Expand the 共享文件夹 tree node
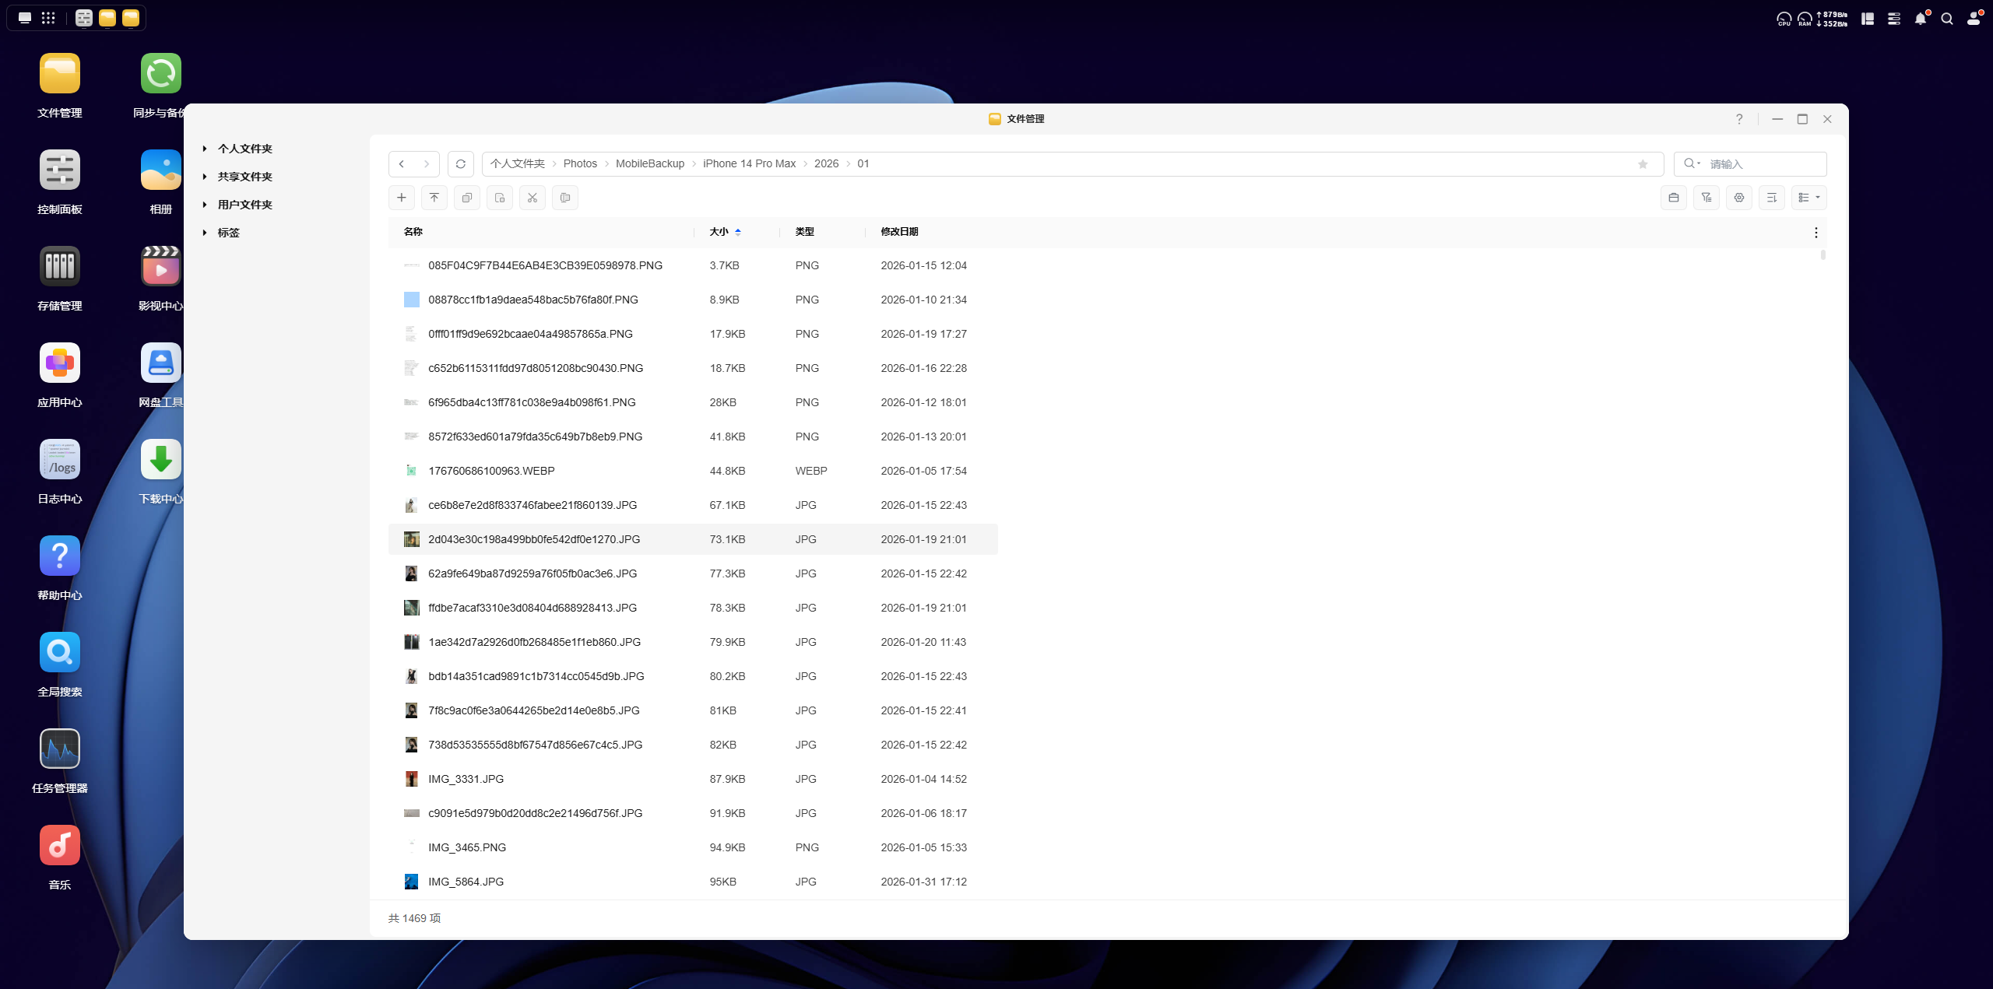Image resolution: width=1993 pixels, height=989 pixels. point(205,177)
